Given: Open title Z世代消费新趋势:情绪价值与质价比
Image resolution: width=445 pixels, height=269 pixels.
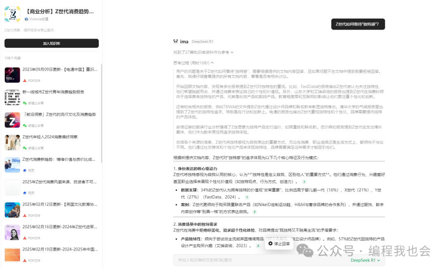Looking at the screenshot, I should [x=59, y=160].
